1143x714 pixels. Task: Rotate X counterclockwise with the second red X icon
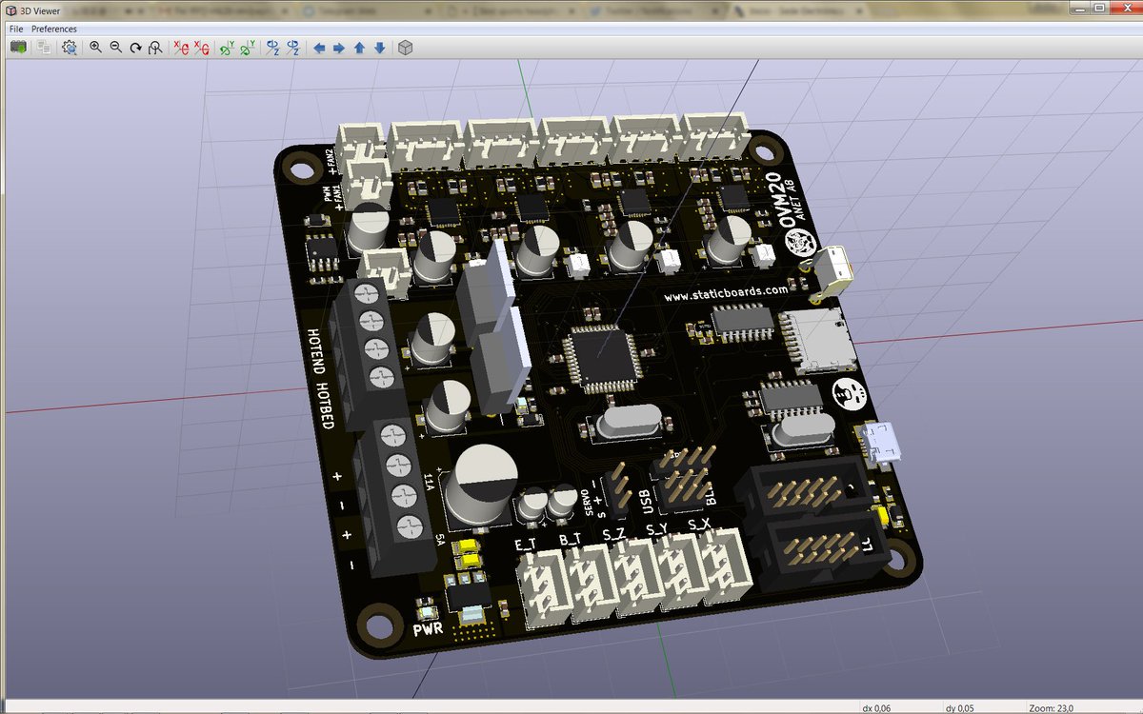pos(201,47)
